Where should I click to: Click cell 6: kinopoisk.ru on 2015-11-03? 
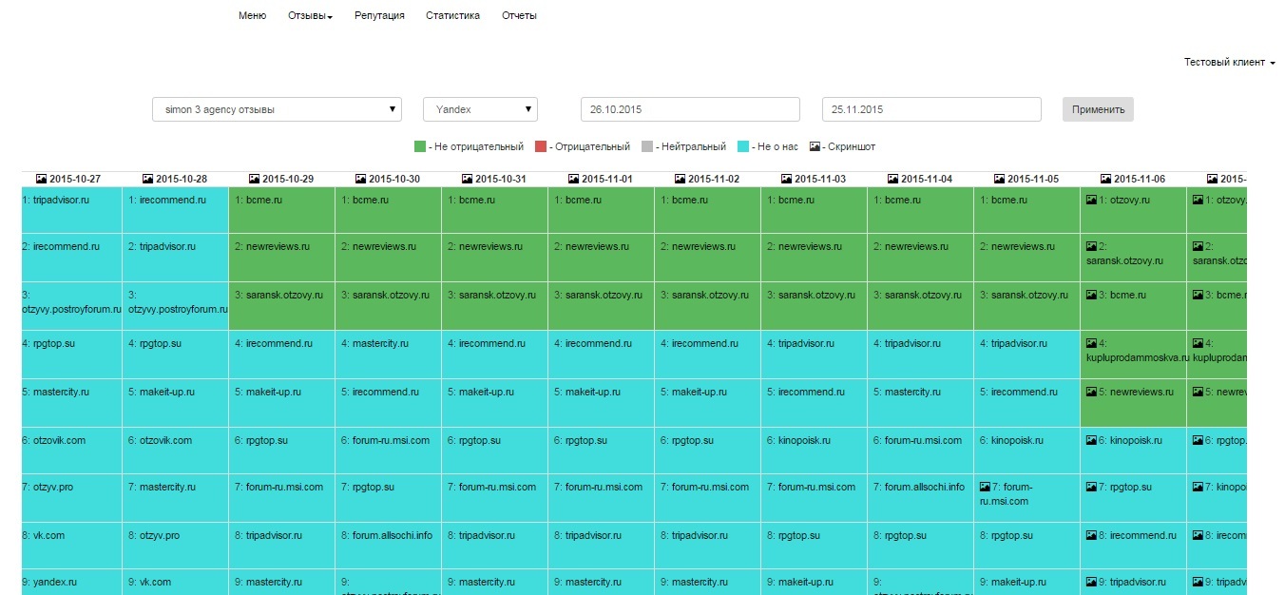tap(815, 451)
